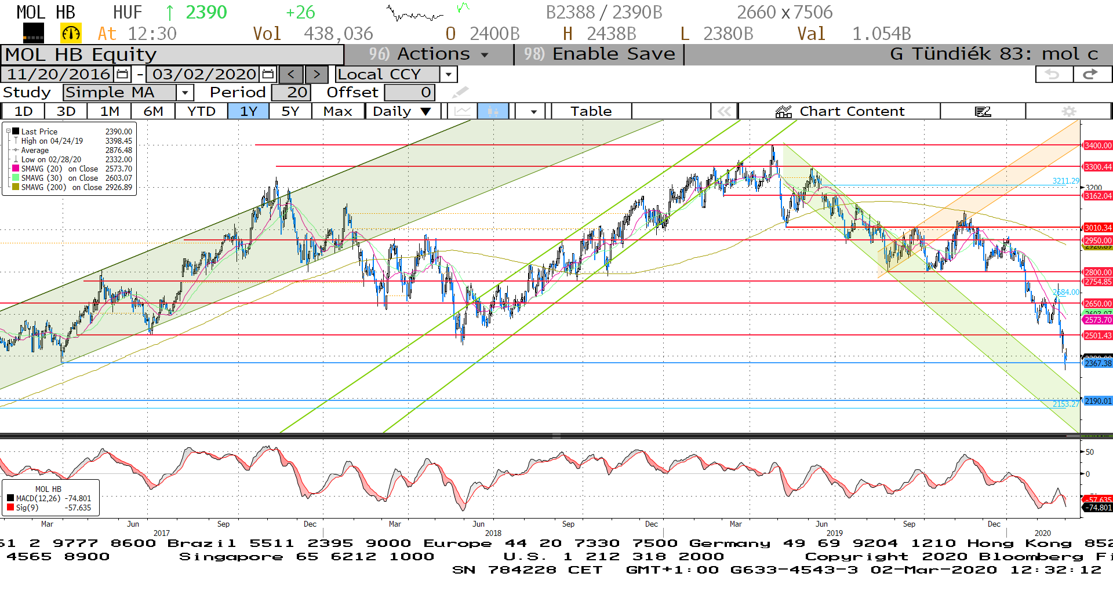The image size is (1113, 602).
Task: Click Sig(9) legend entry
Action: pos(49,508)
